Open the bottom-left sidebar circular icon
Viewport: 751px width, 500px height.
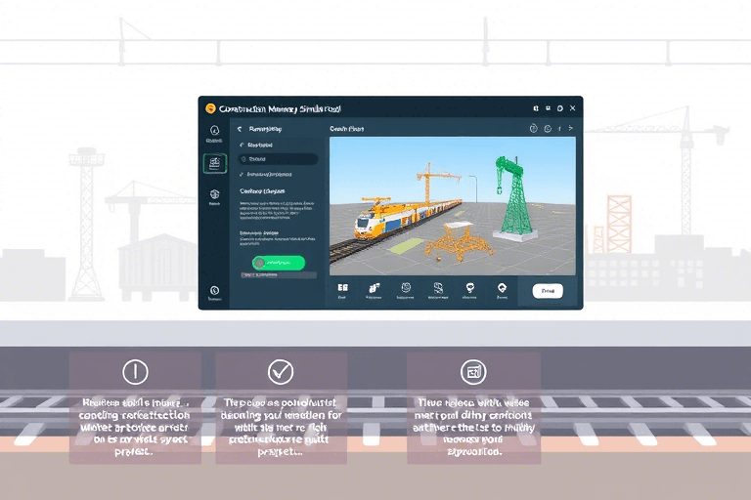214,290
